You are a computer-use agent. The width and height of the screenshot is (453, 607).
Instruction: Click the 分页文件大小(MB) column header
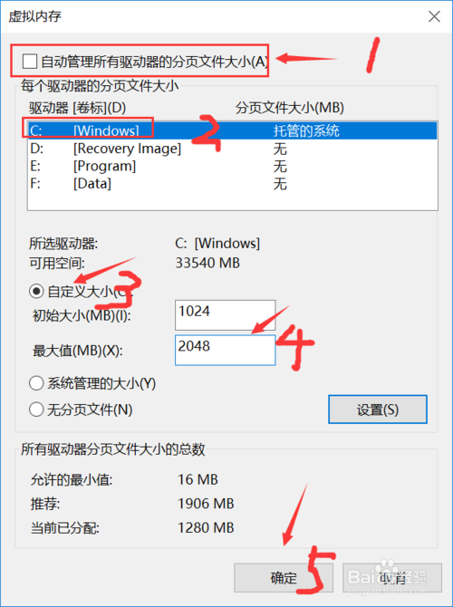(290, 108)
